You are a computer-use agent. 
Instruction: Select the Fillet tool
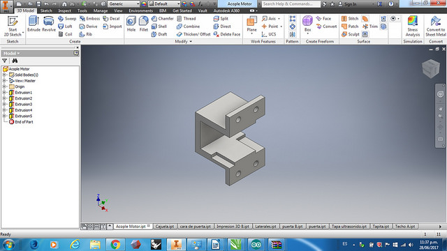(144, 24)
